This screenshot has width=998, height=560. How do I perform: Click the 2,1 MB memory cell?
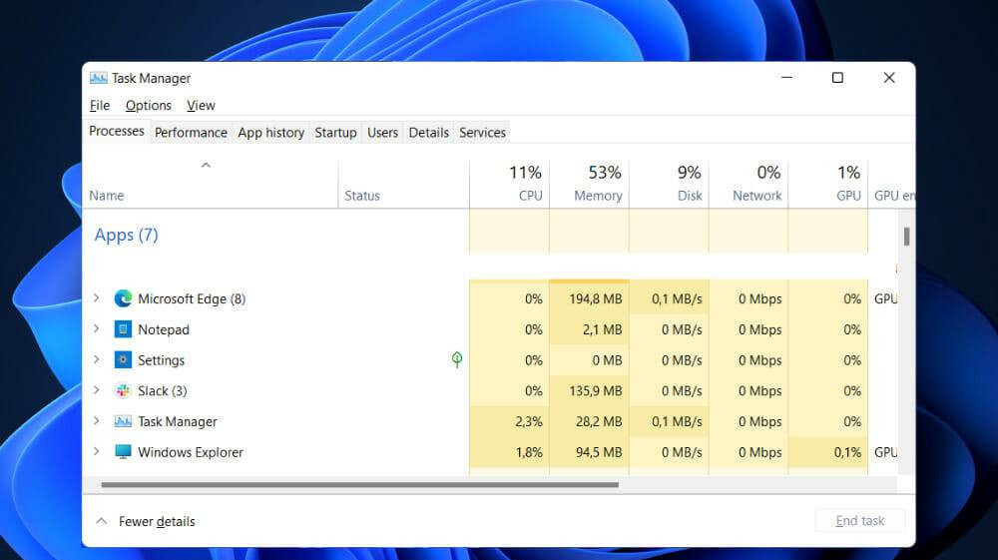tap(590, 329)
